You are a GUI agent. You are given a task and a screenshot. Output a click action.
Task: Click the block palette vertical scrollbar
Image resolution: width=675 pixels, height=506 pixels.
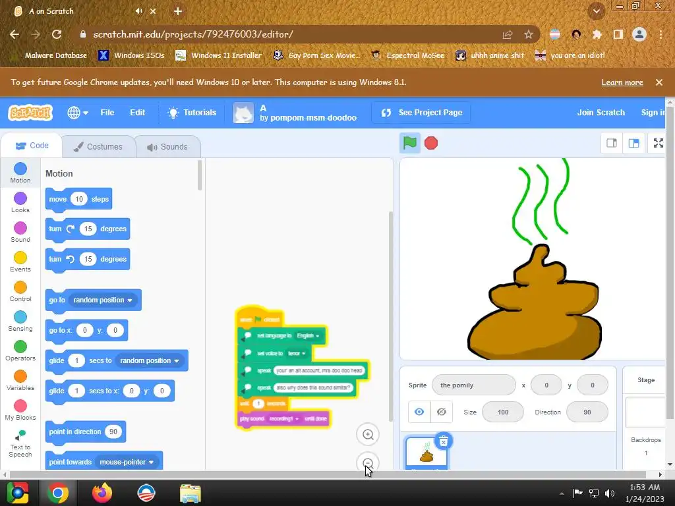pyautogui.click(x=199, y=175)
